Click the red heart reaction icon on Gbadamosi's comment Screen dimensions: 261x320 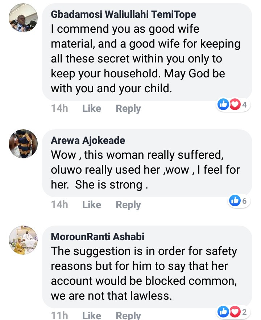click(x=235, y=105)
